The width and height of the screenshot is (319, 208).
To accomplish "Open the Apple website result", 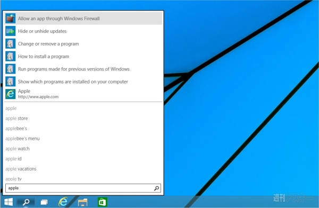I will (x=83, y=94).
